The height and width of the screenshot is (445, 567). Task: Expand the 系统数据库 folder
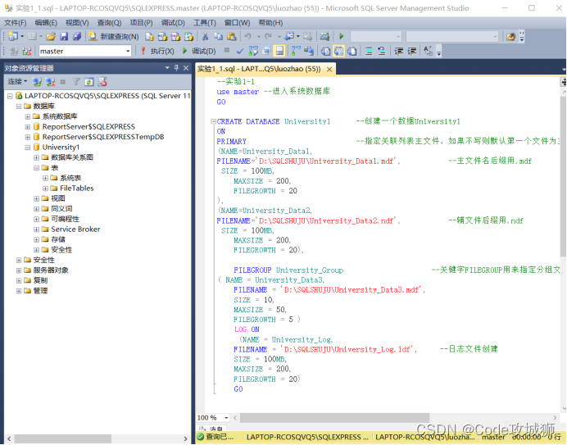click(28, 116)
